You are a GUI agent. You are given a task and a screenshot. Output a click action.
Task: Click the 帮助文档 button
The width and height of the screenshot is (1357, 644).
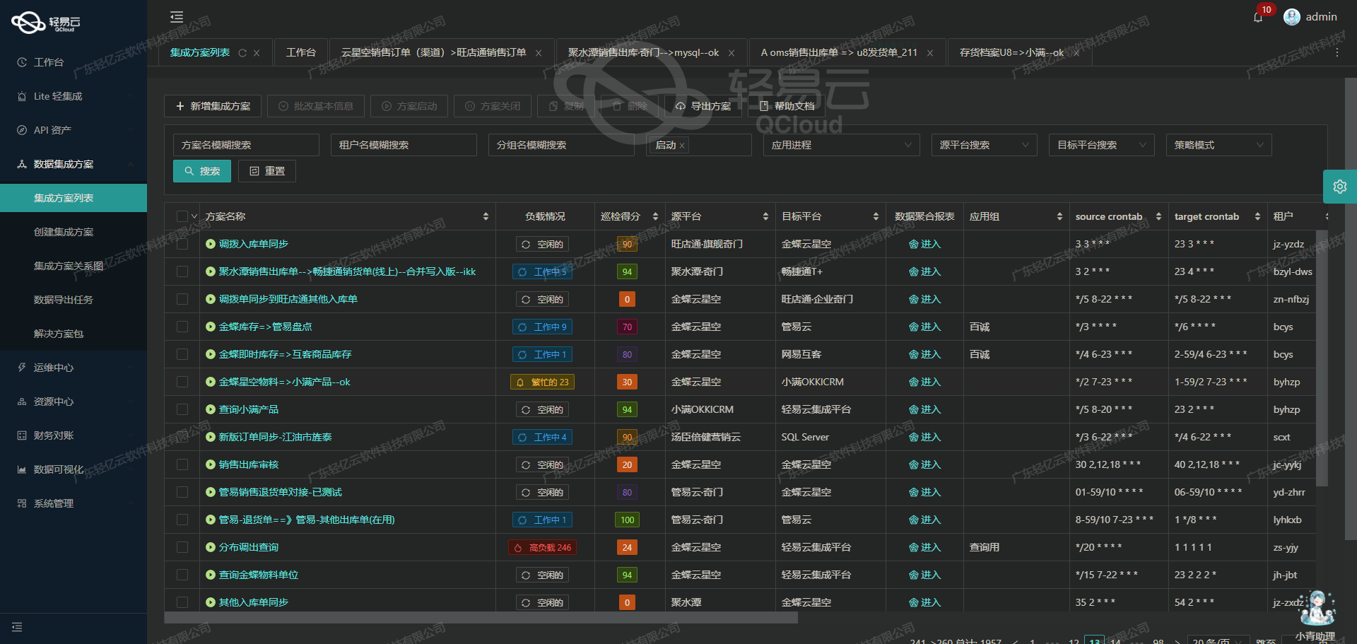pos(787,106)
